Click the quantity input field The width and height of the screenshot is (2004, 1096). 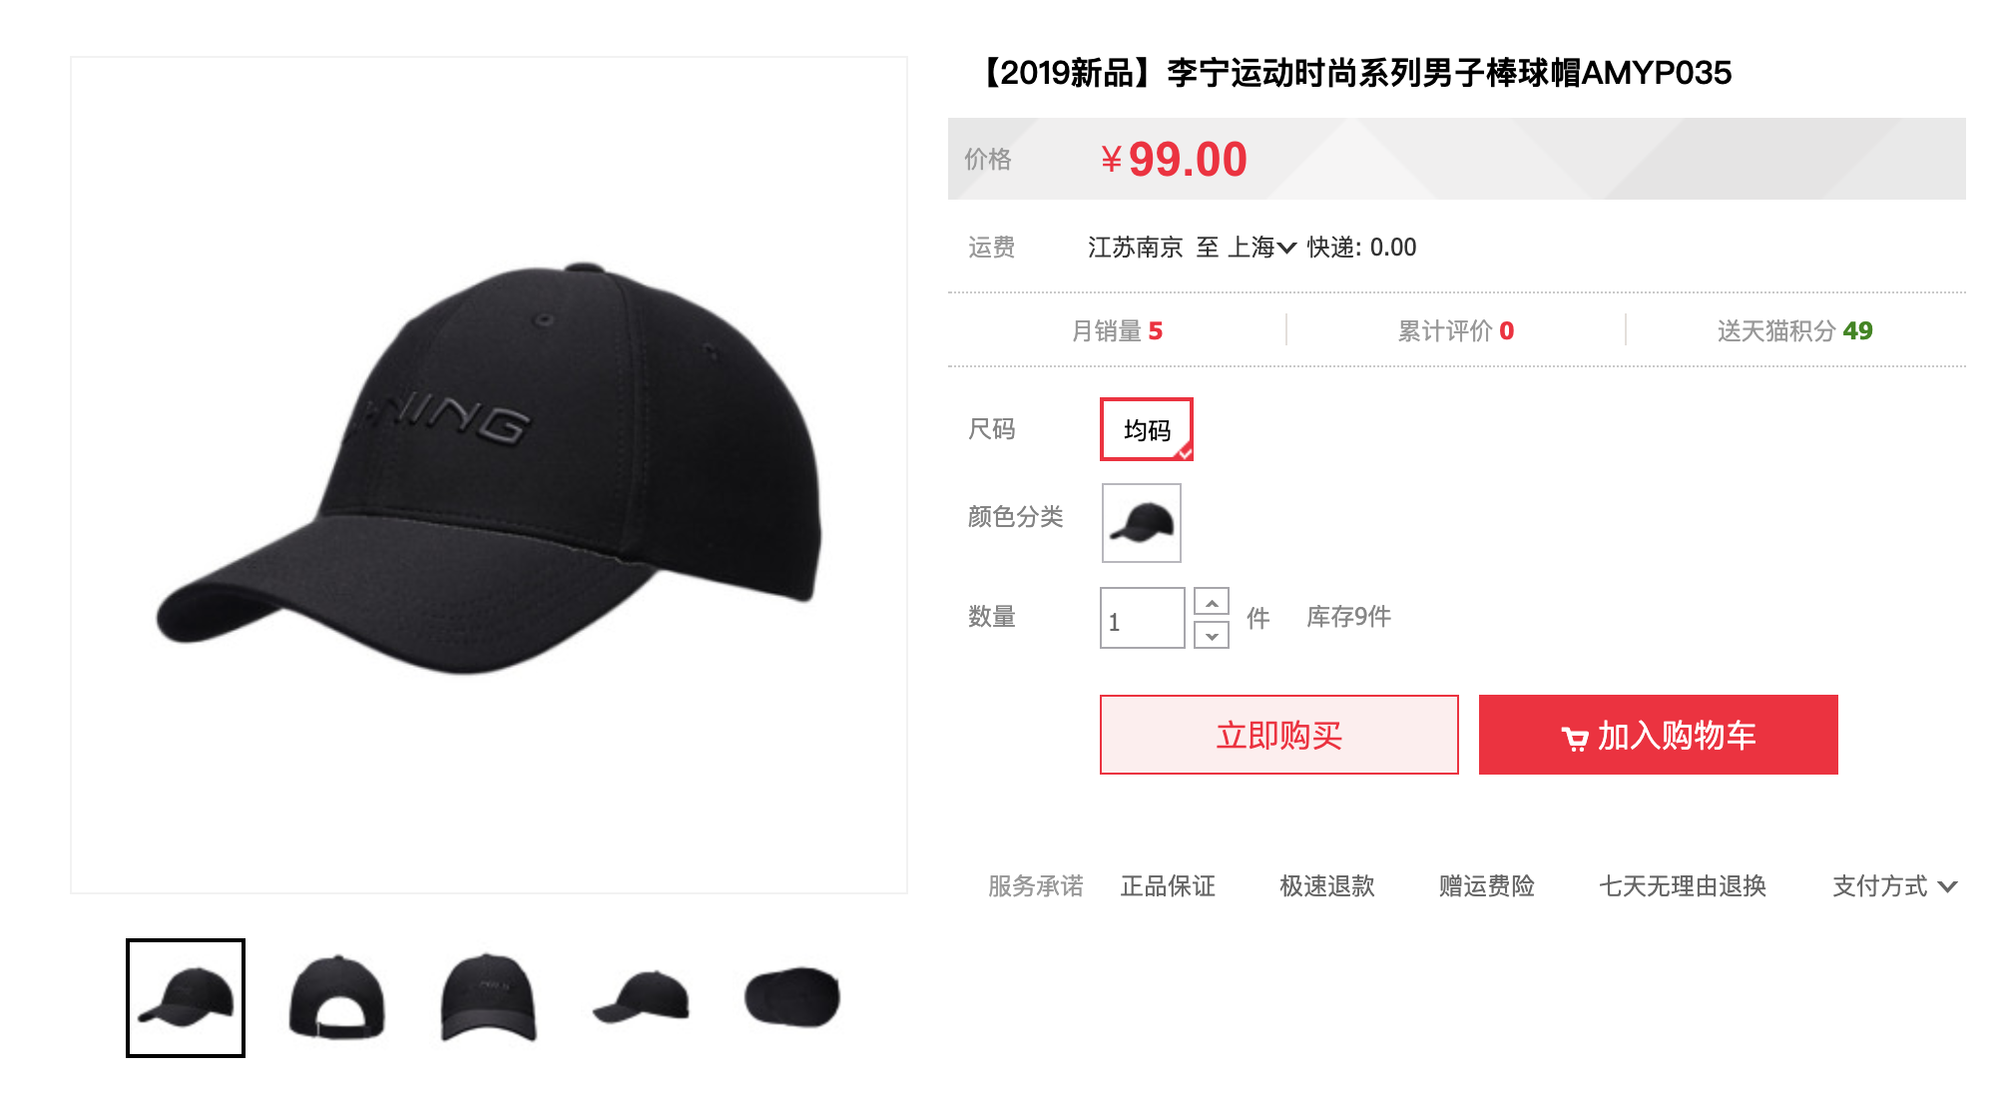coord(1143,618)
